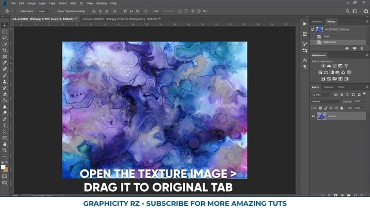Select the Healing Brush tool
Viewport: 370px width, 208px height.
pyautogui.click(x=5, y=69)
